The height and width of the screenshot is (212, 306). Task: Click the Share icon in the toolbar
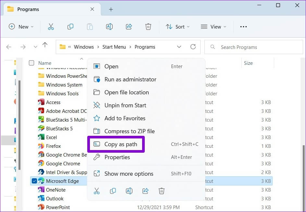tap(129, 27)
